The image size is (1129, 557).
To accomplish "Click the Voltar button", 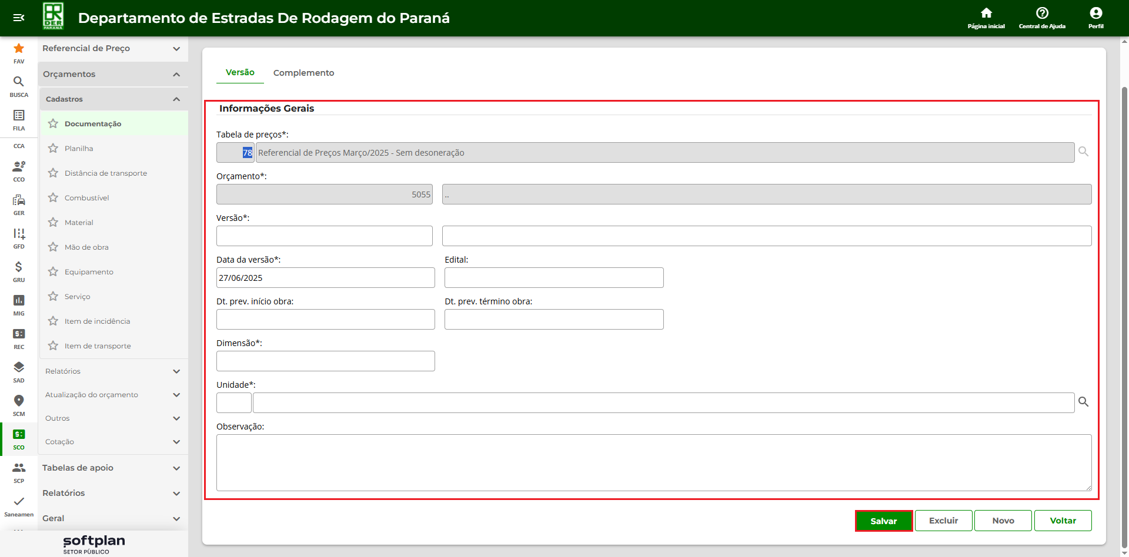I will click(x=1063, y=521).
